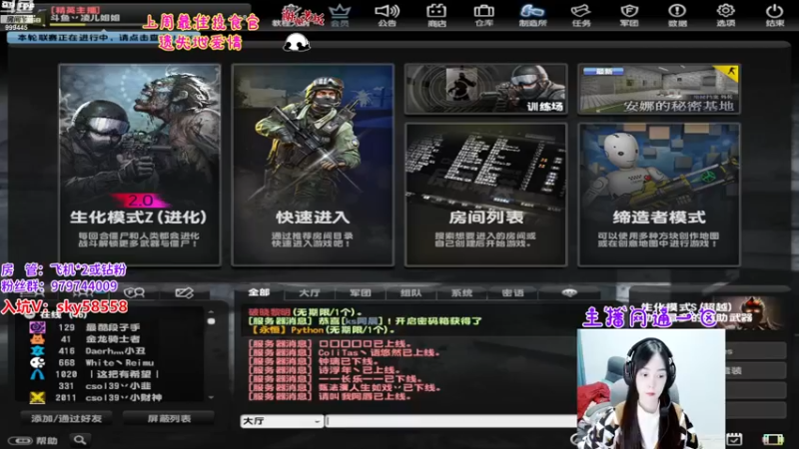Click the yellow X avatar beside 2011
Screen dimensions: 799x449
37,397
